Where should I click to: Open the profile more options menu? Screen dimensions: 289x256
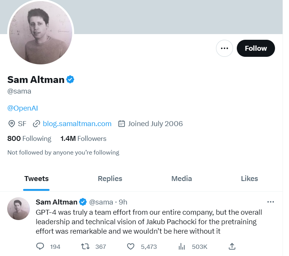pos(224,48)
